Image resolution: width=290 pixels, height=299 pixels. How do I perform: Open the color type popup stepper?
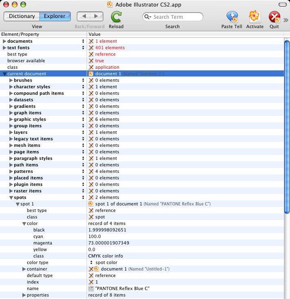(92, 262)
